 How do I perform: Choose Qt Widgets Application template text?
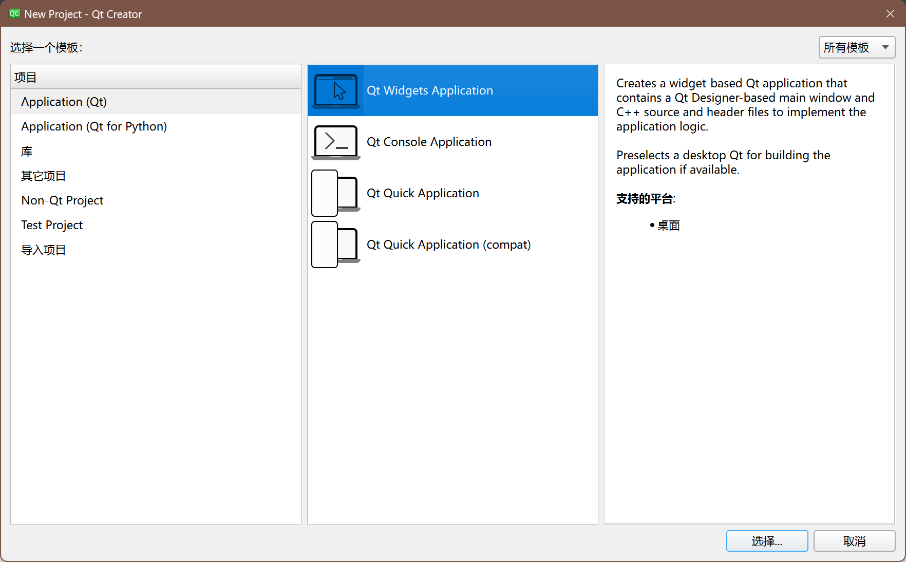[x=430, y=90]
